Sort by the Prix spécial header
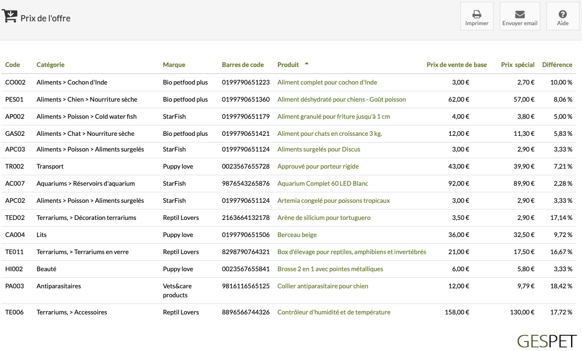This screenshot has height=351, width=582. click(518, 65)
